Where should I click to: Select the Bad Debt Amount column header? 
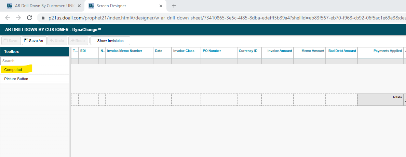point(341,51)
